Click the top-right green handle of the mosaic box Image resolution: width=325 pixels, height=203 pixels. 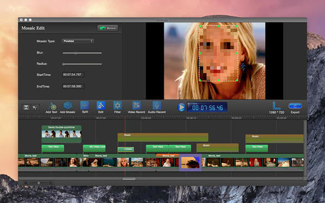[237, 27]
